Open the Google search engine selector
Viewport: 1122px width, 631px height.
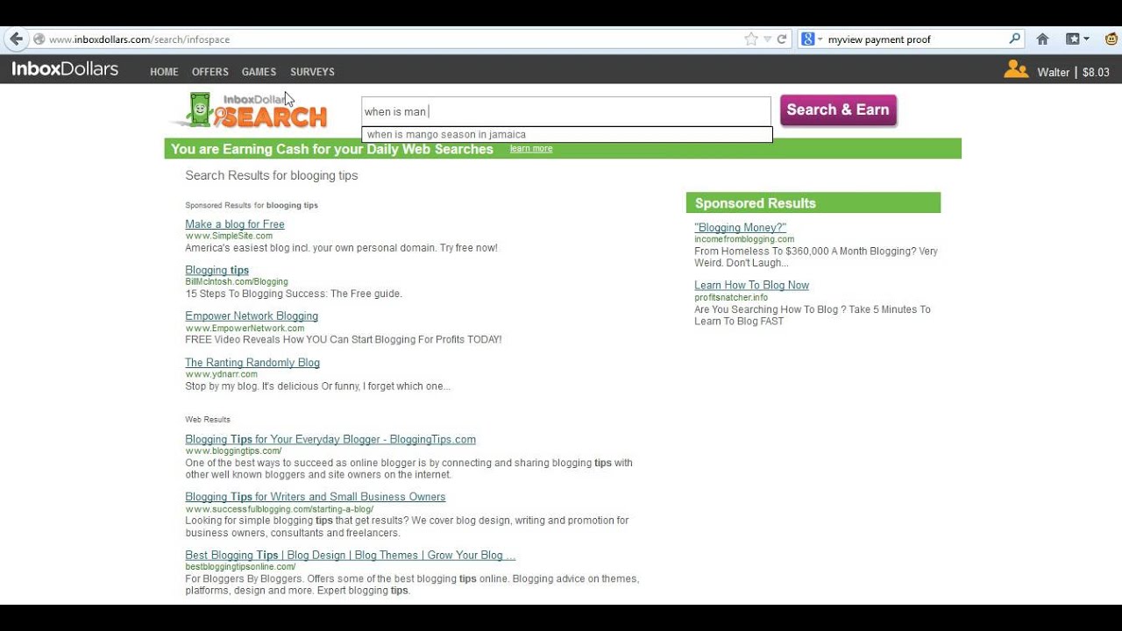(x=812, y=39)
